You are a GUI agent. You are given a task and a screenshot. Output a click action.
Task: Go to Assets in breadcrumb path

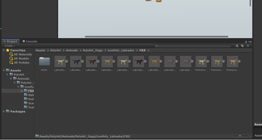pyautogui.click(x=40, y=50)
